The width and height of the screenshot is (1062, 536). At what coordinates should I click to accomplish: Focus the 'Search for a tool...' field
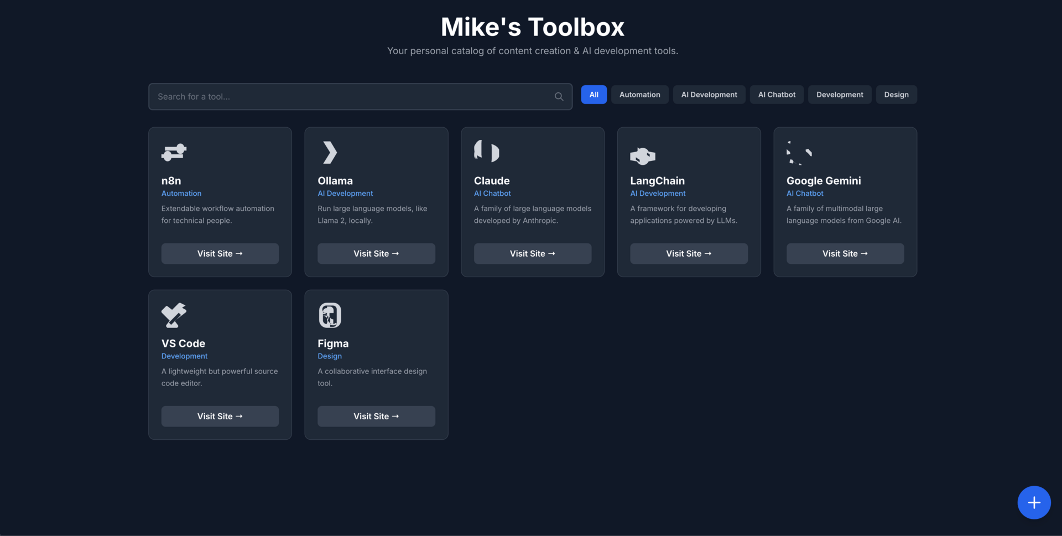[360, 97]
